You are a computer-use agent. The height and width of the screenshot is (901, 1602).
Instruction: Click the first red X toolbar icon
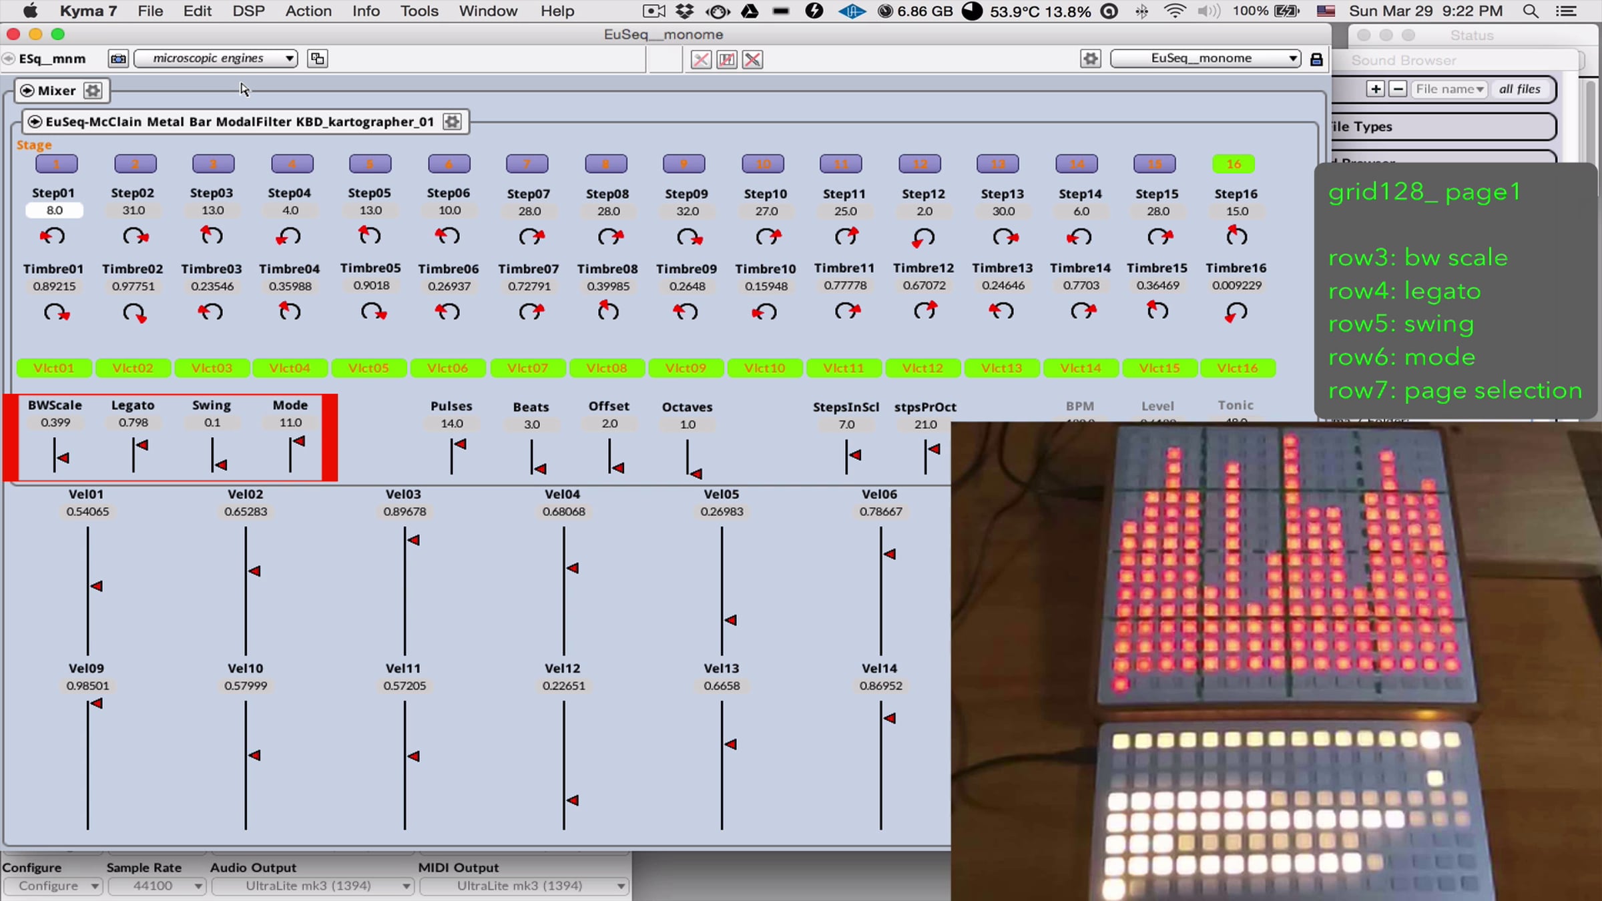[700, 59]
